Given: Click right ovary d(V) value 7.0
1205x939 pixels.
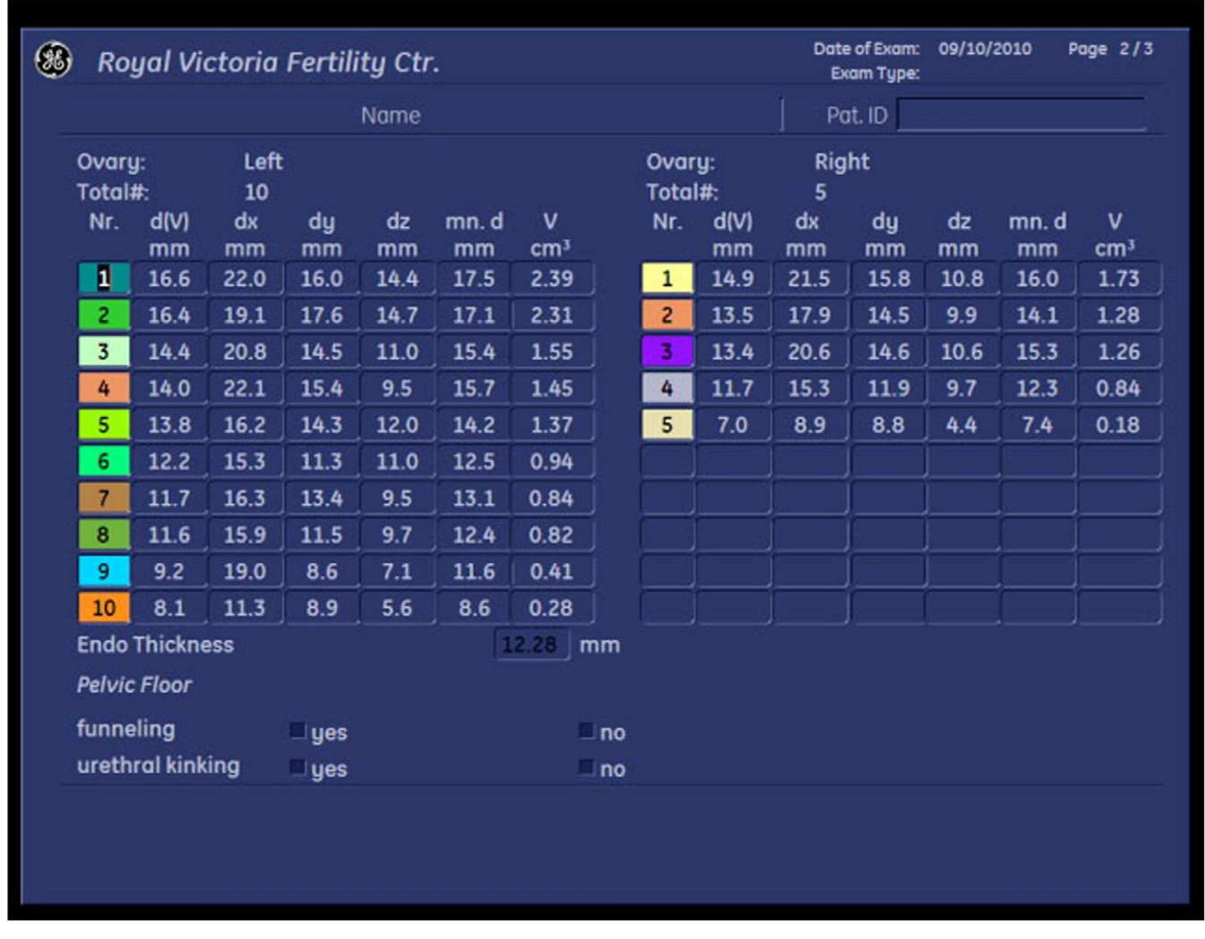Looking at the screenshot, I should 733,424.
